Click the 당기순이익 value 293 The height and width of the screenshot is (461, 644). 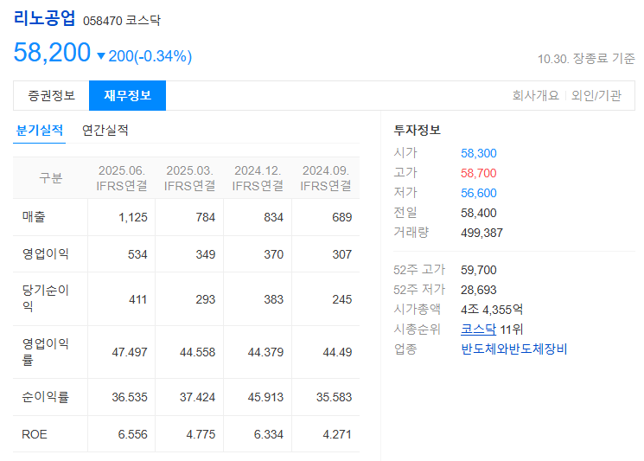point(206,299)
